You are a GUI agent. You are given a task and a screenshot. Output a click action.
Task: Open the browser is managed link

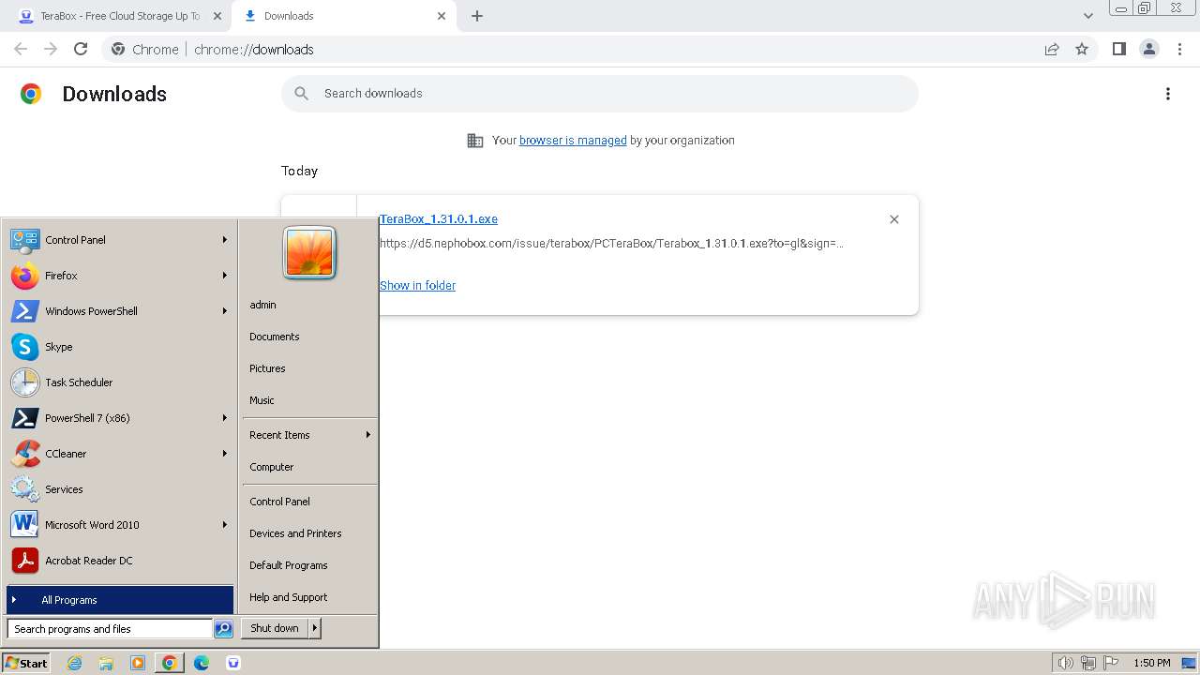[573, 141]
